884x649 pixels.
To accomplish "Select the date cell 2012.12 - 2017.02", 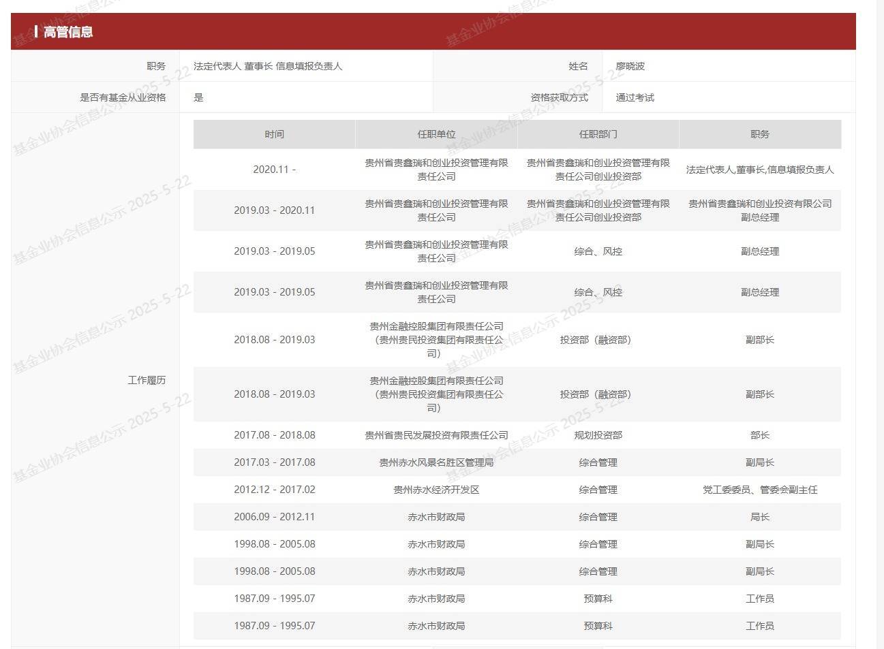I will point(275,490).
